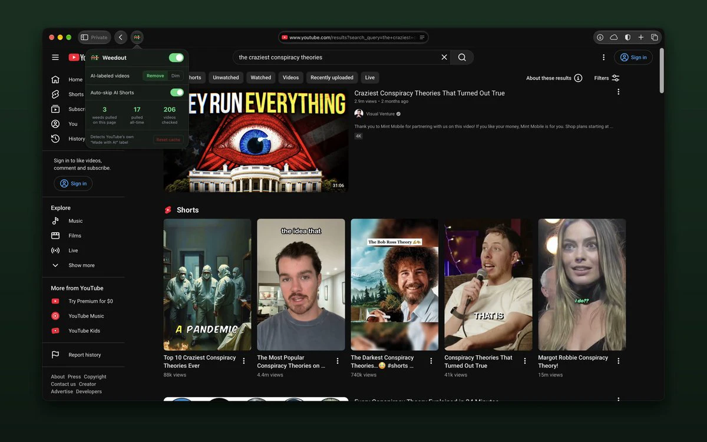The width and height of the screenshot is (707, 442).
Task: Click the Advertise footer link
Action: 62,391
